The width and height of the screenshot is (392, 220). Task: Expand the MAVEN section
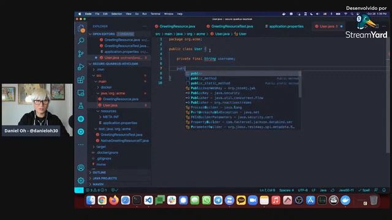98,185
